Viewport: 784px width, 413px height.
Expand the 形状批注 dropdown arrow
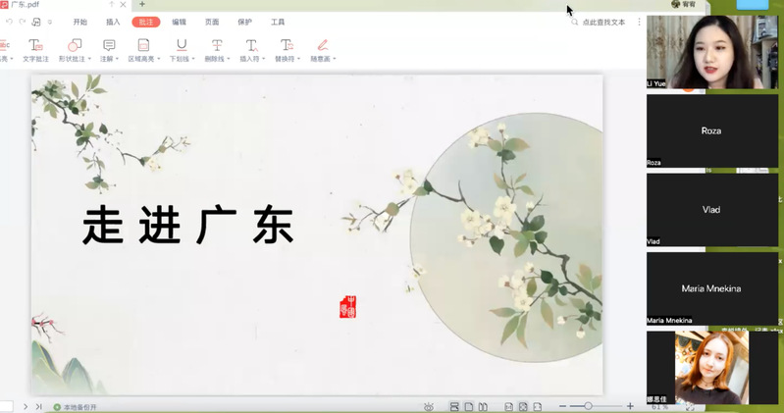(89, 59)
